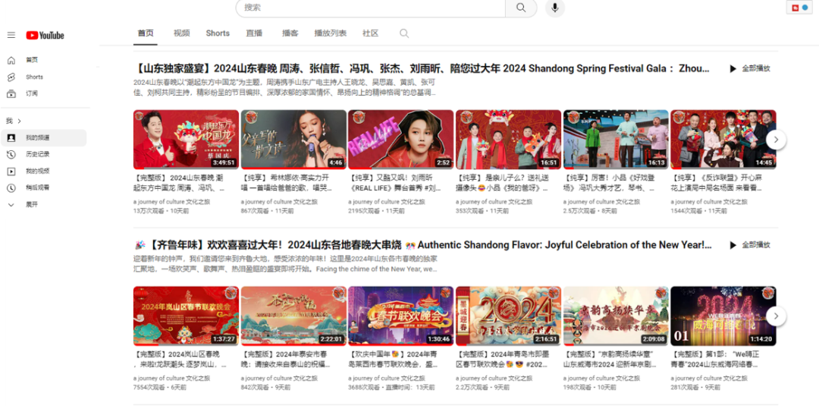
Task: Open title 2024岚山区春晚
Action: coord(180,360)
